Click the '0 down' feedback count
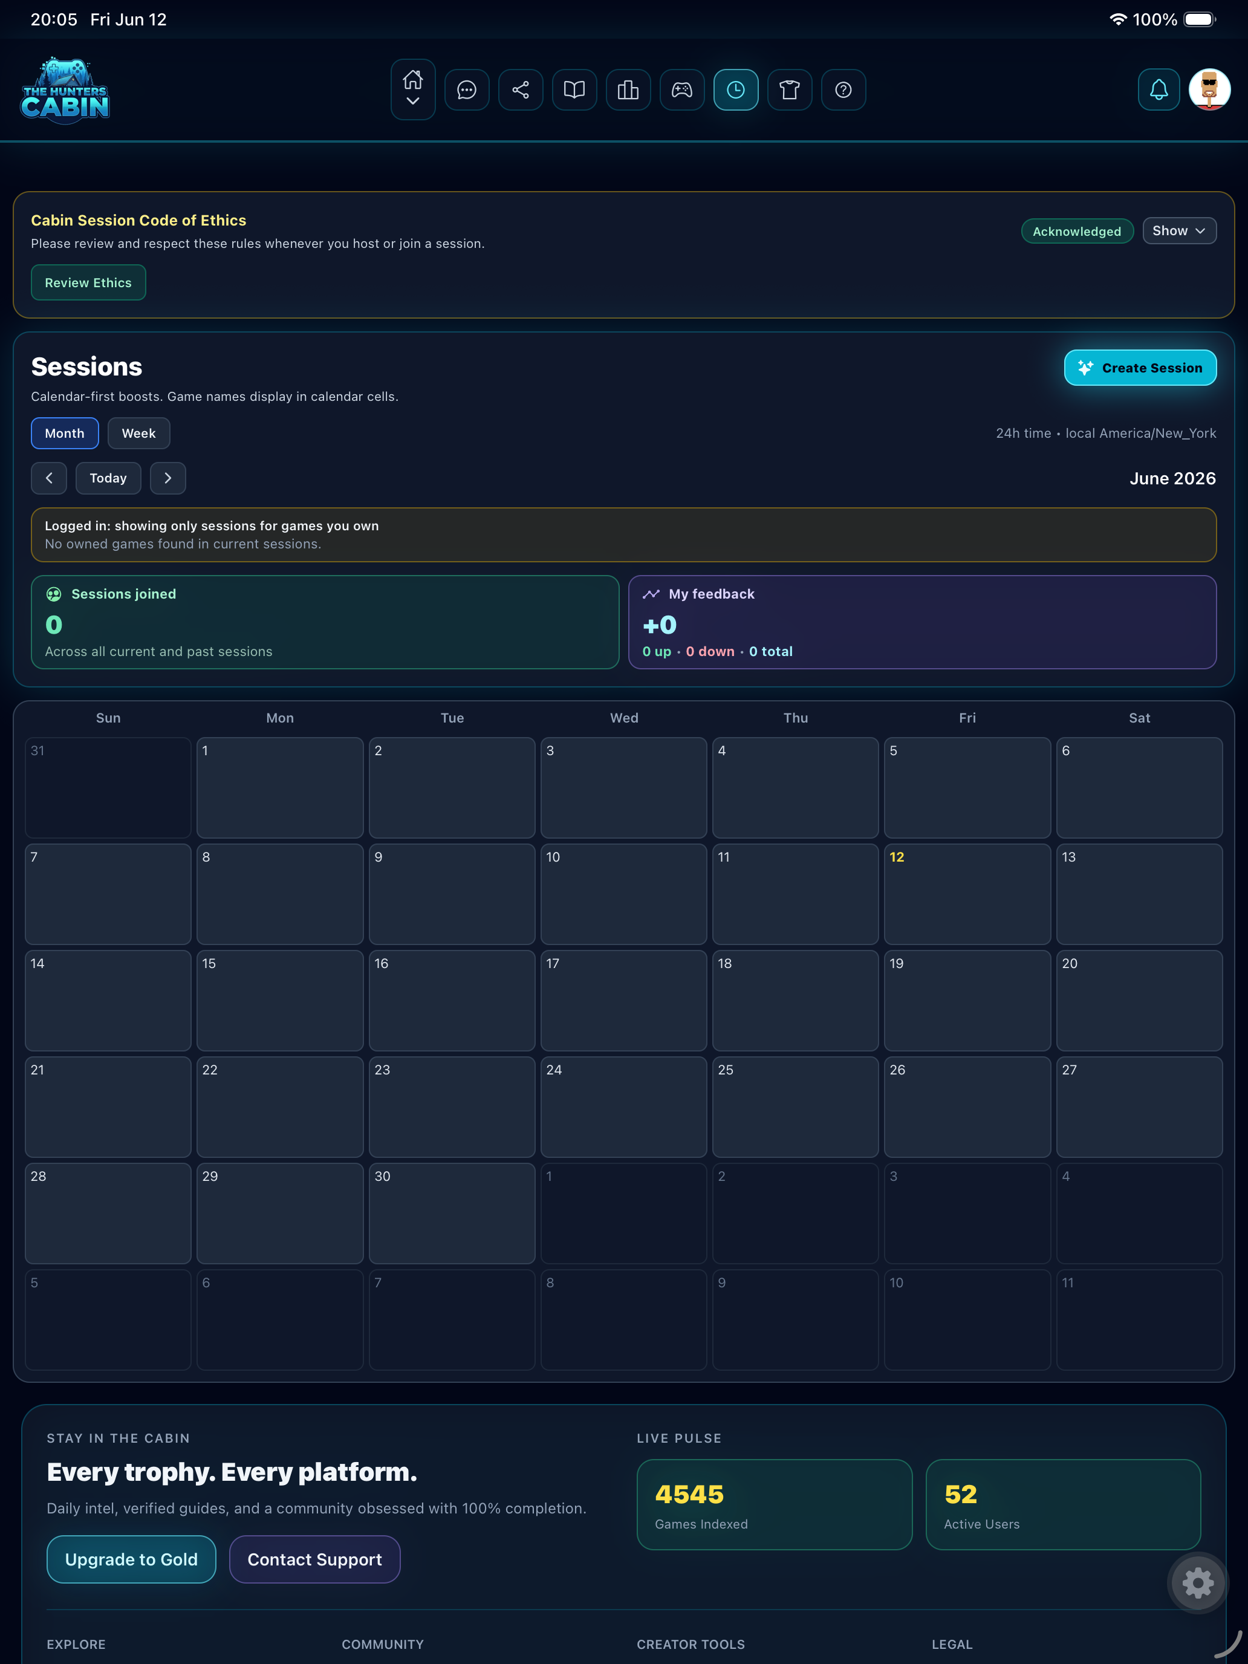 click(x=710, y=651)
